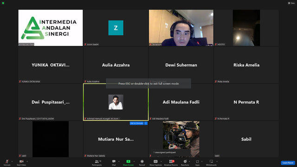Screen dimensions: 297x167
Task: Expand caption options arrow beside Show Captions
Action: pyautogui.click(x=161, y=161)
